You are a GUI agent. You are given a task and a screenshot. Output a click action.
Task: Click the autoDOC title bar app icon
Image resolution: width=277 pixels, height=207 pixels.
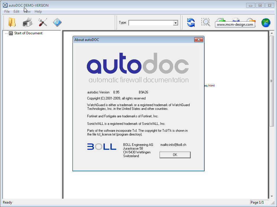[x=5, y=5]
